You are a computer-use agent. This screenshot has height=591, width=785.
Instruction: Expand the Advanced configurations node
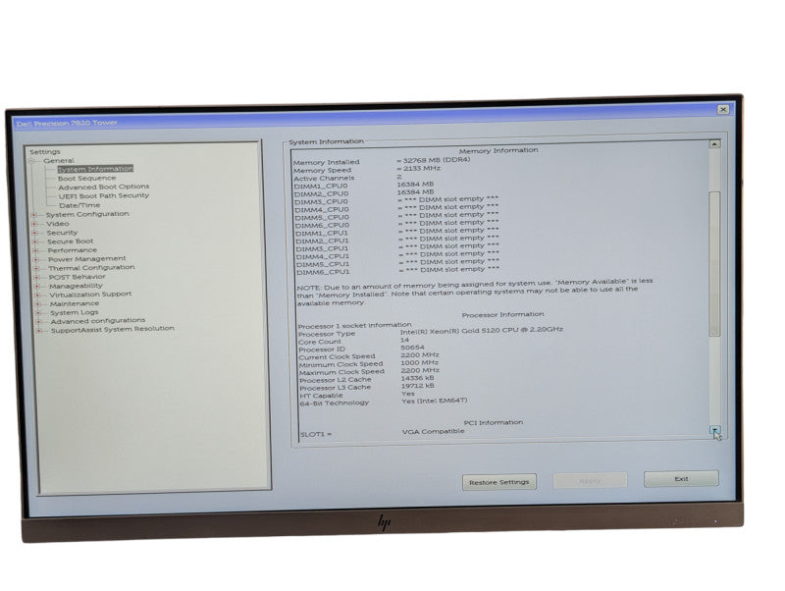[38, 322]
